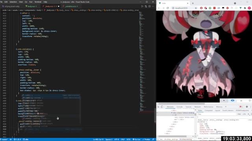Switch to the Computed styles tab
252x141 pixels.
coord(209,110)
